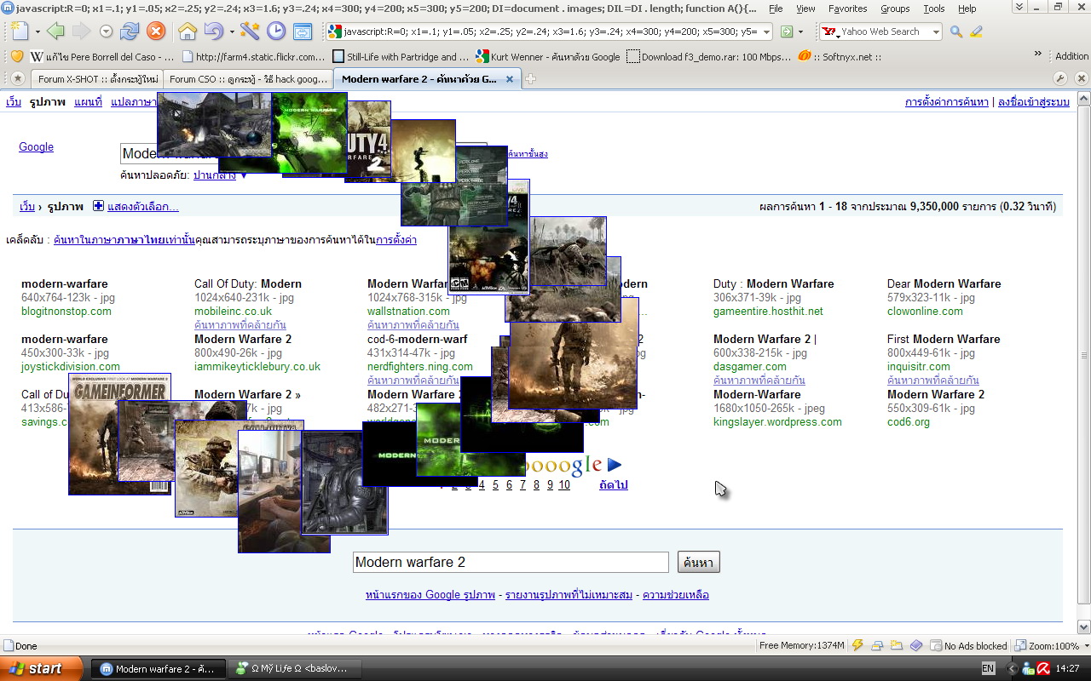Click the wrench icon at tab bar right
Viewport: 1091px width, 681px height.
[1060, 78]
